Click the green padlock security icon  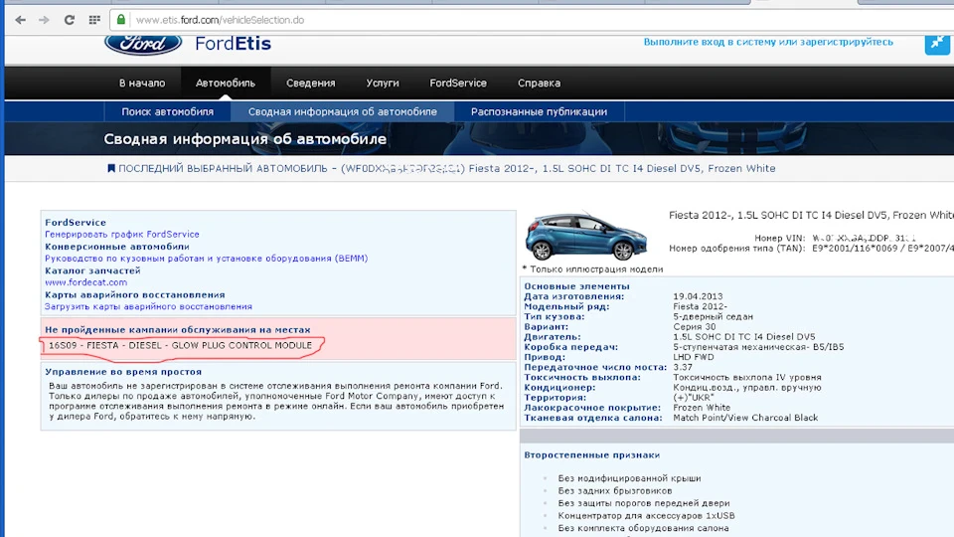121,20
